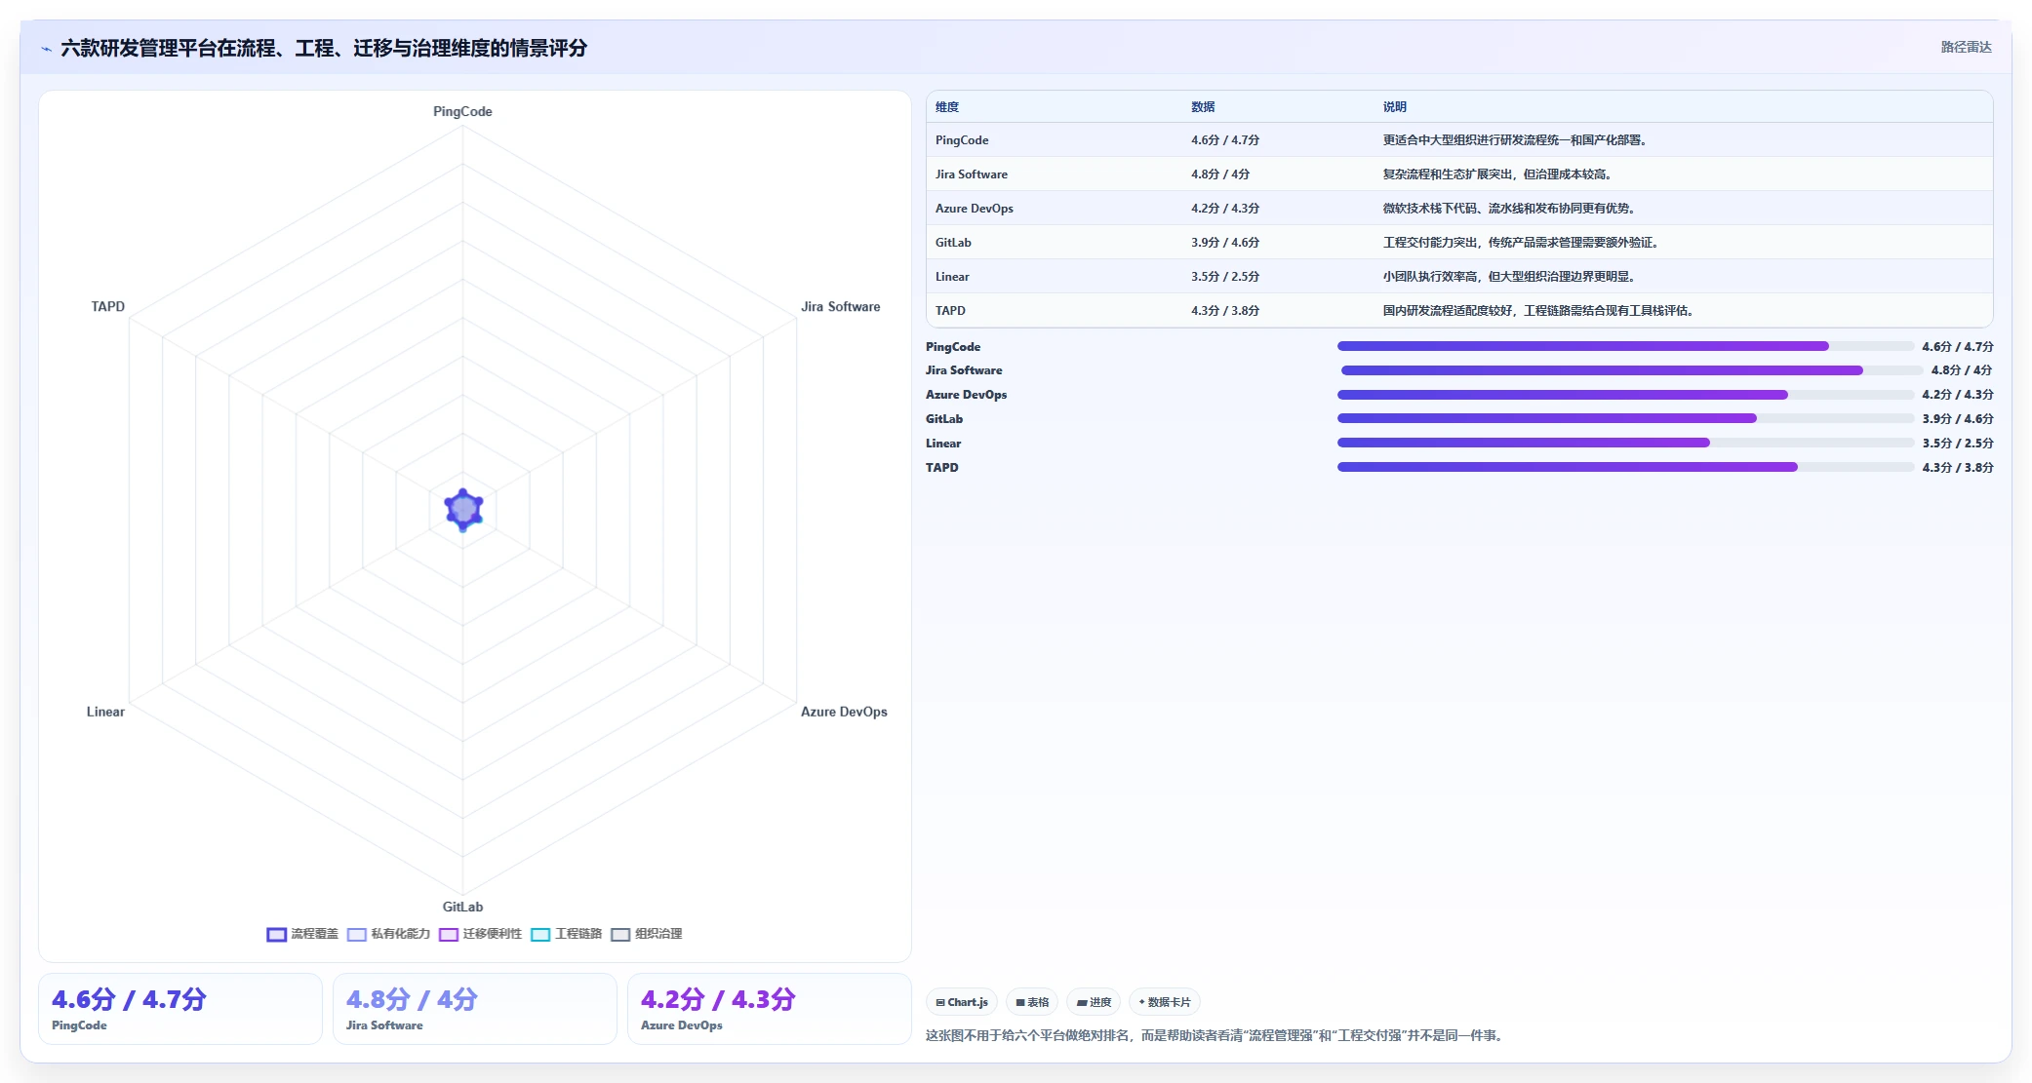The height and width of the screenshot is (1083, 2032).
Task: Click the GitLab description about 工程交付能力
Action: point(1521,243)
